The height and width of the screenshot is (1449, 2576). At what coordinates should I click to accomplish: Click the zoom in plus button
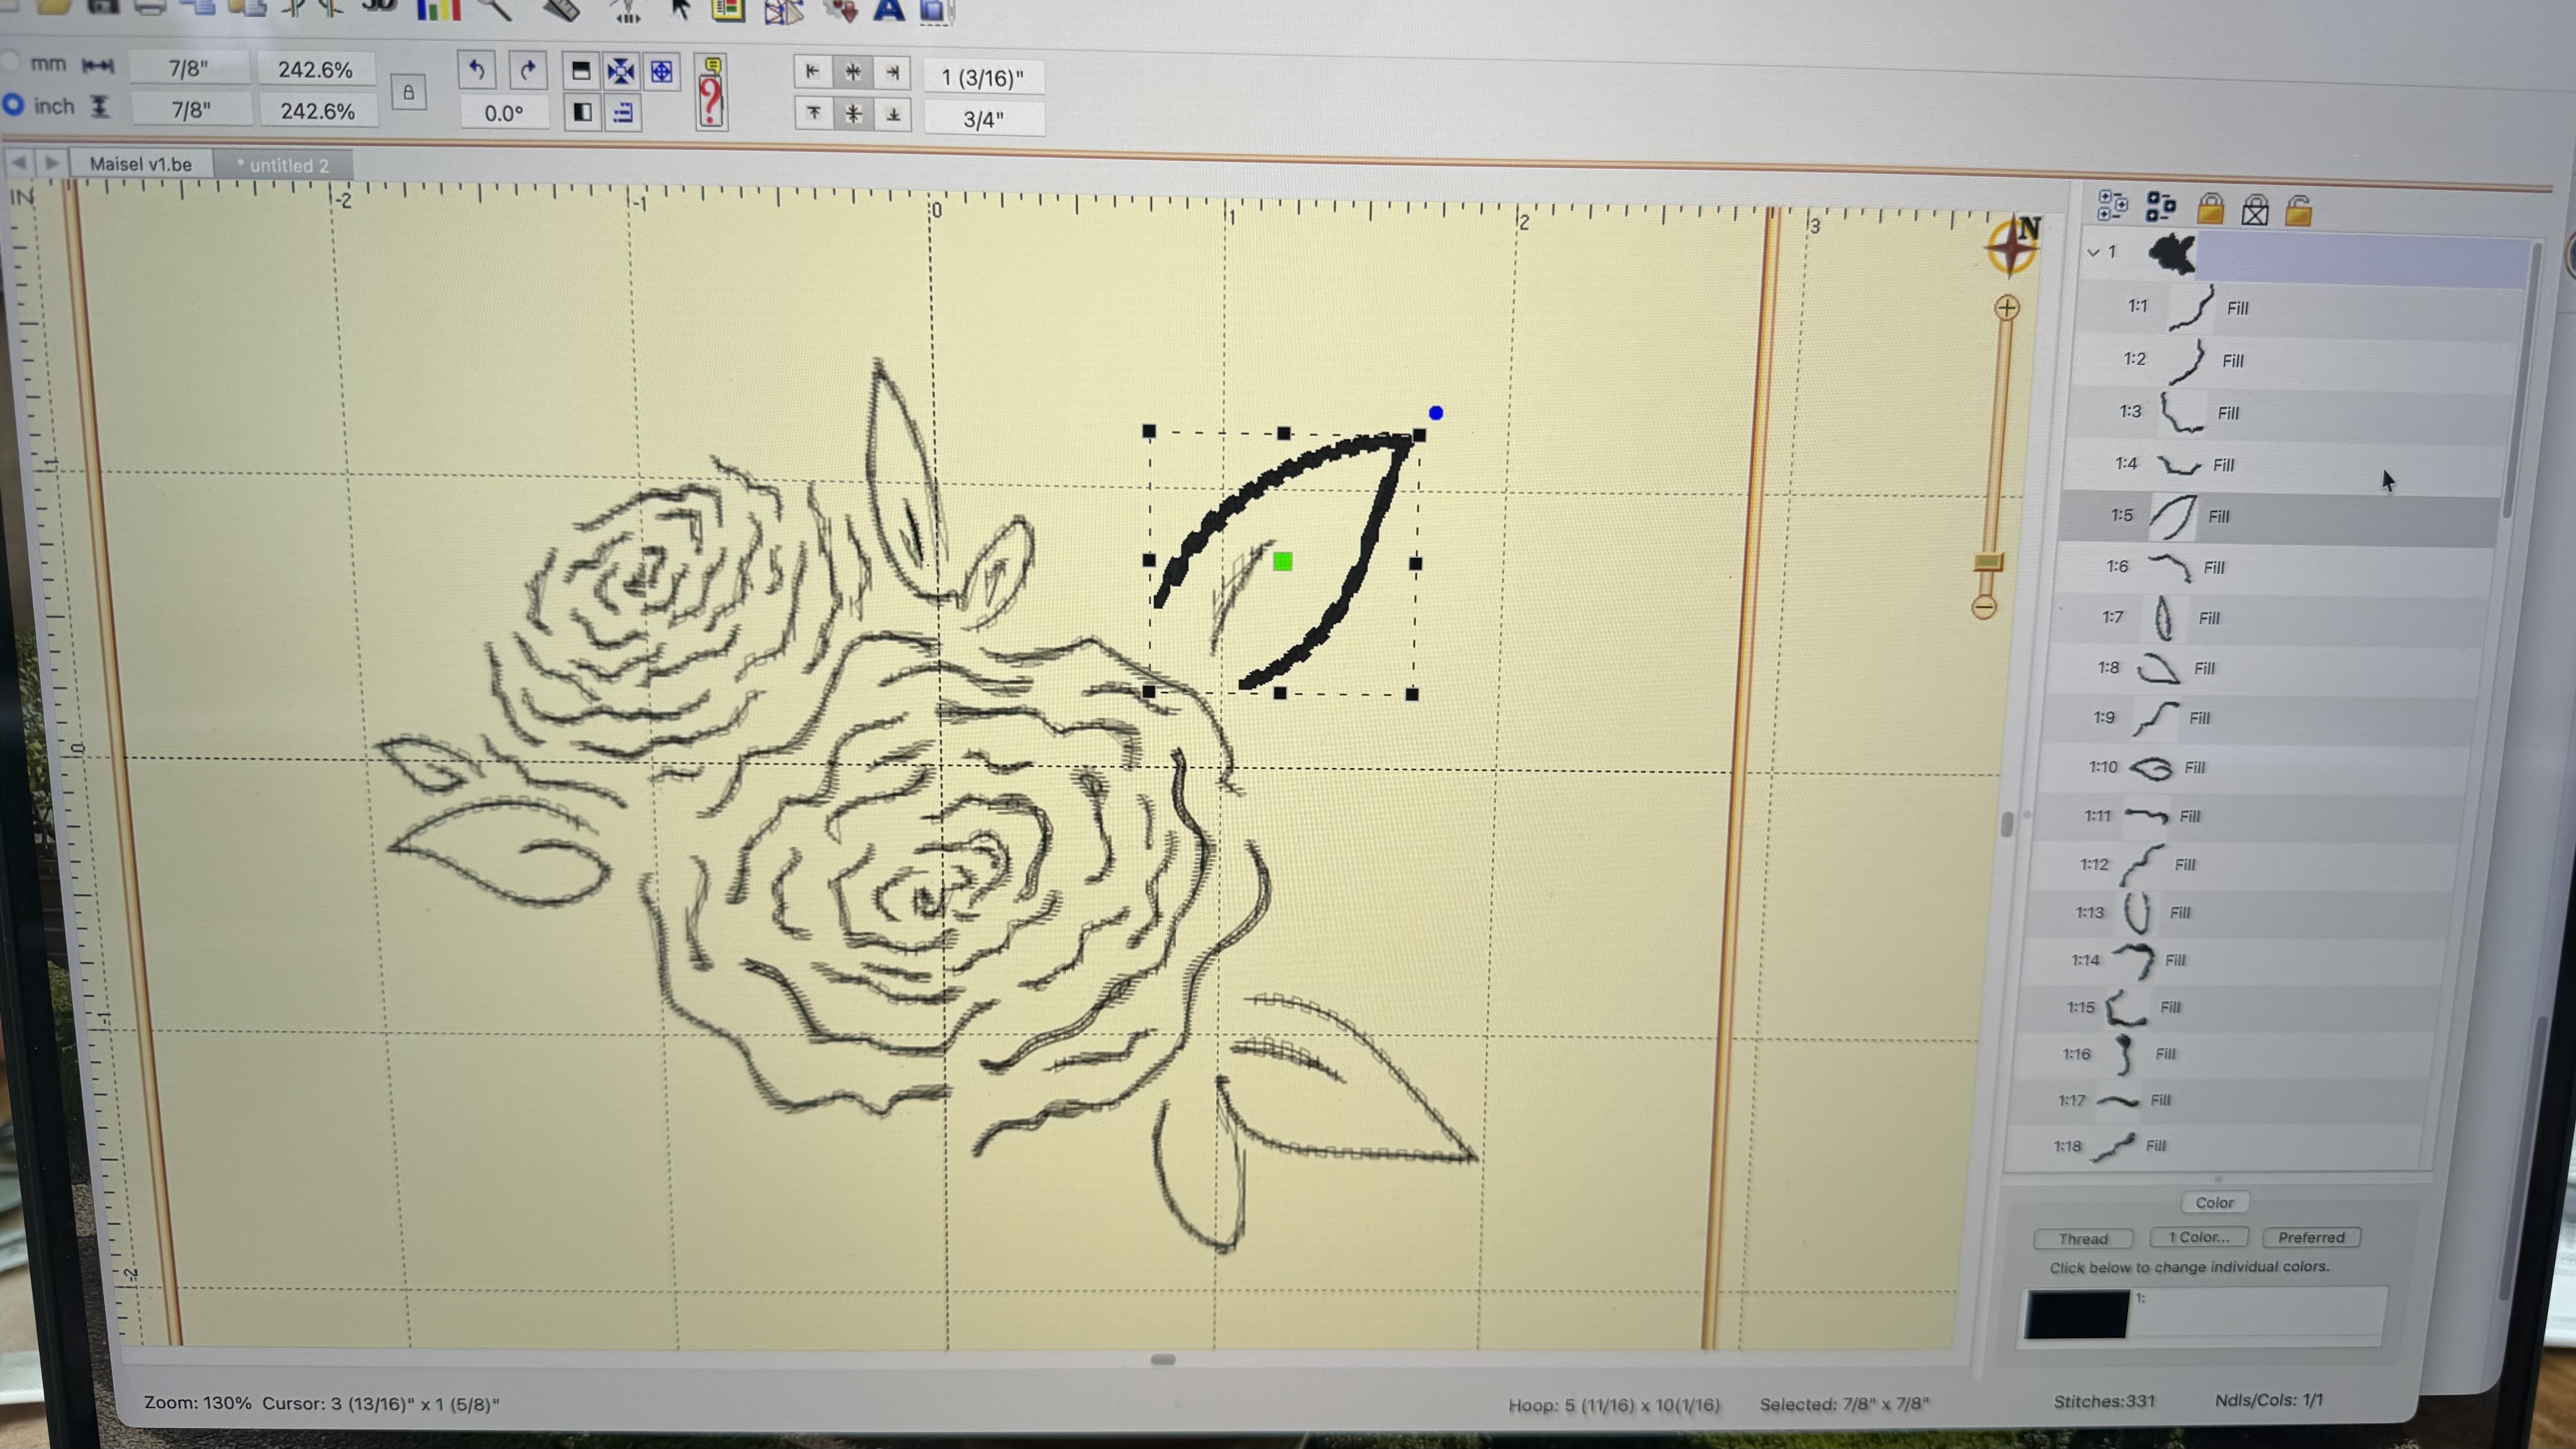tap(2006, 308)
